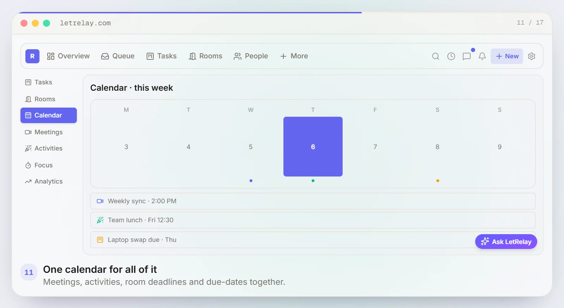Open the chat messages icon
This screenshot has width=564, height=308.
pos(467,56)
